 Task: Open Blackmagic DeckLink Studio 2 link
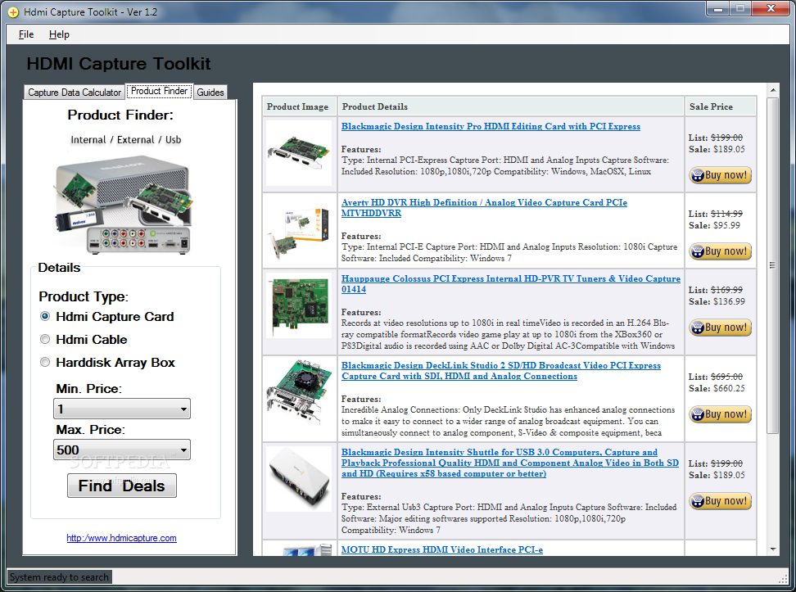point(501,371)
